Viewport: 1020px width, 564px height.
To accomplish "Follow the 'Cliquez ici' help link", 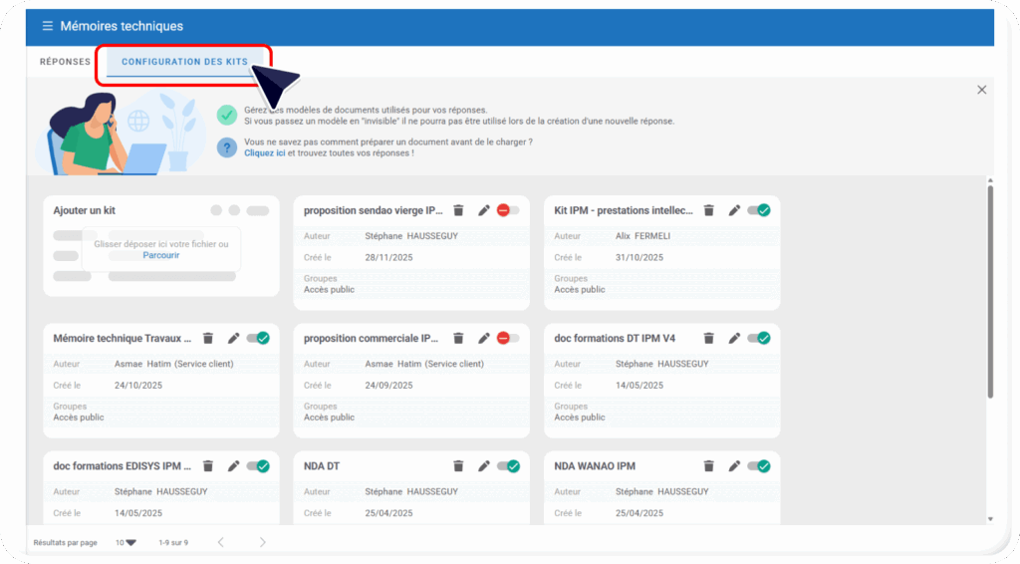I will pyautogui.click(x=265, y=153).
